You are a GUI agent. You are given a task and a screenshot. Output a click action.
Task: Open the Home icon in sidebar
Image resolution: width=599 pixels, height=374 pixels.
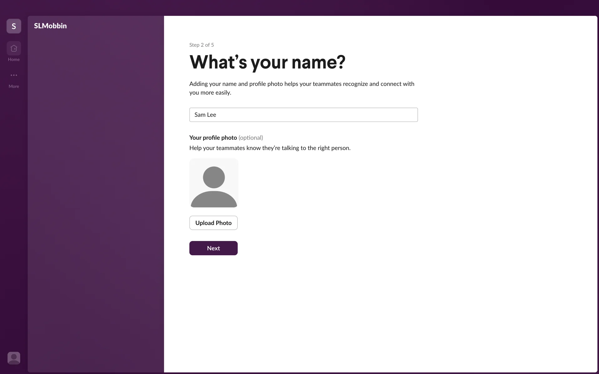[14, 48]
